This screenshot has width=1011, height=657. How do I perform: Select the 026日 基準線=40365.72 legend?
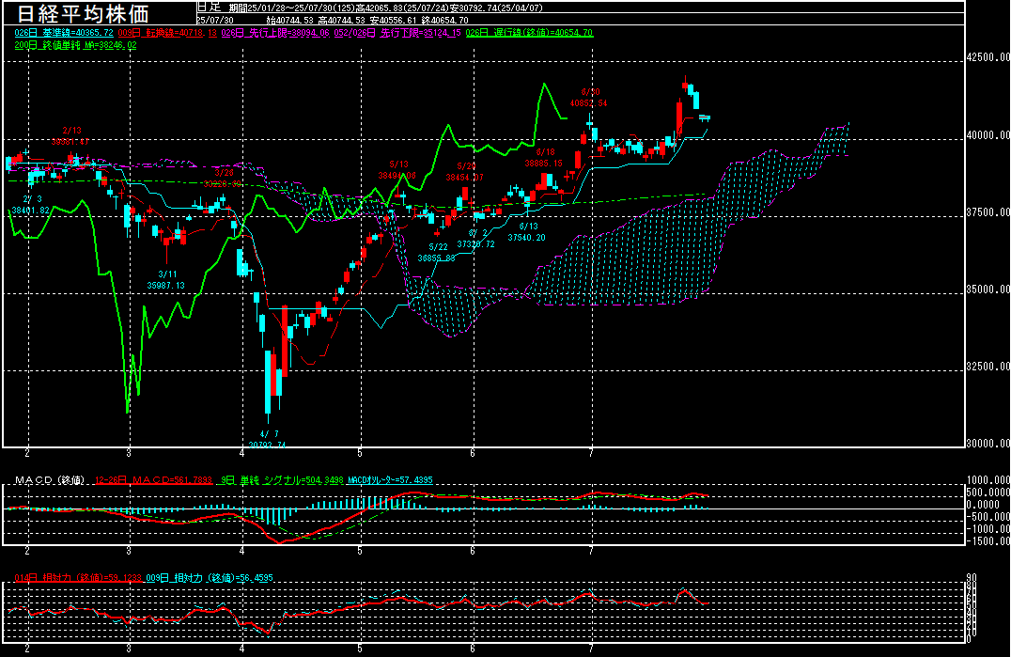tap(64, 32)
